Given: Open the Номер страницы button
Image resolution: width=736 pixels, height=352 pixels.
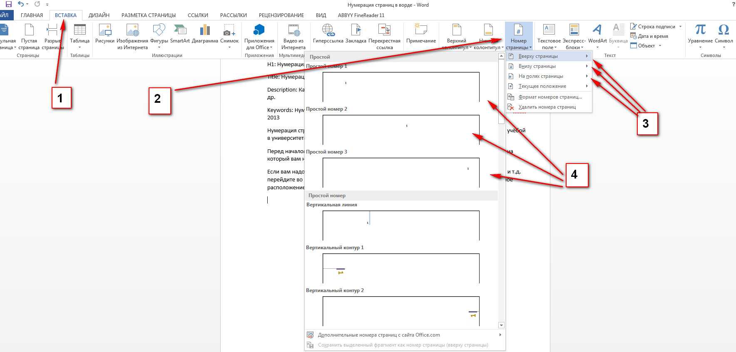Looking at the screenshot, I should [519, 37].
